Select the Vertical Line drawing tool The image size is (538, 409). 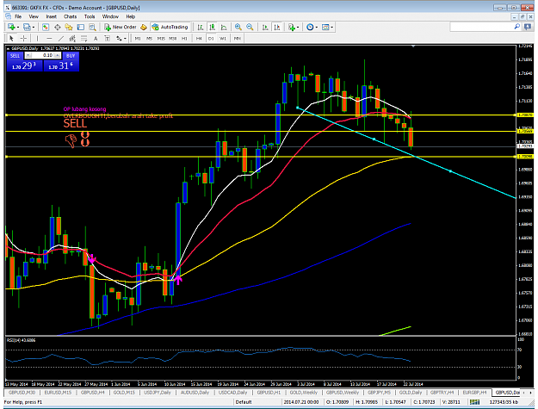point(37,39)
